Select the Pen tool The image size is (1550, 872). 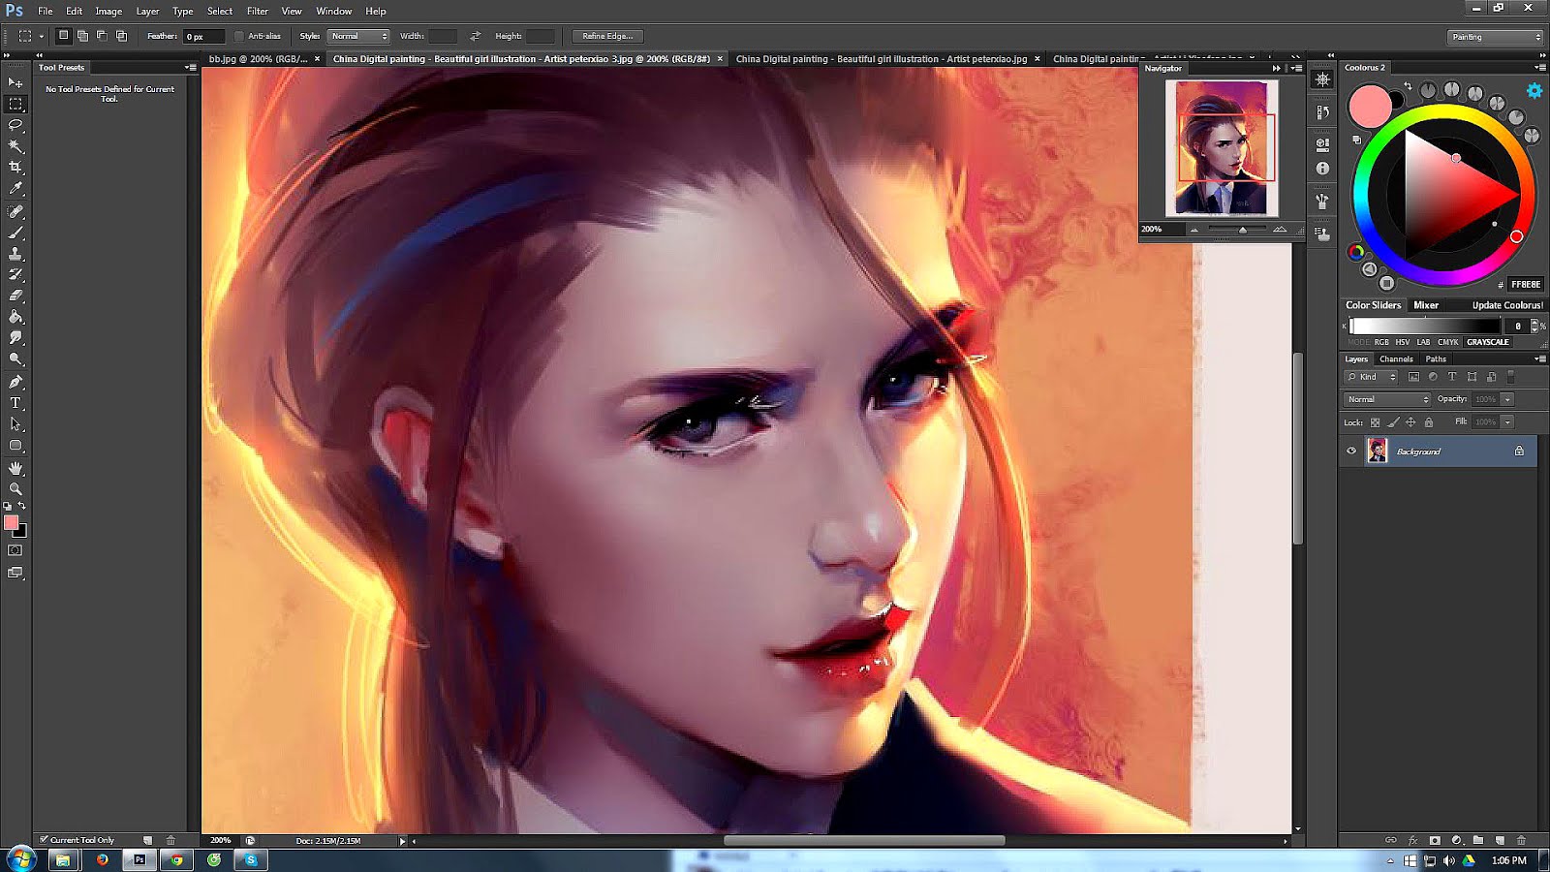click(15, 382)
